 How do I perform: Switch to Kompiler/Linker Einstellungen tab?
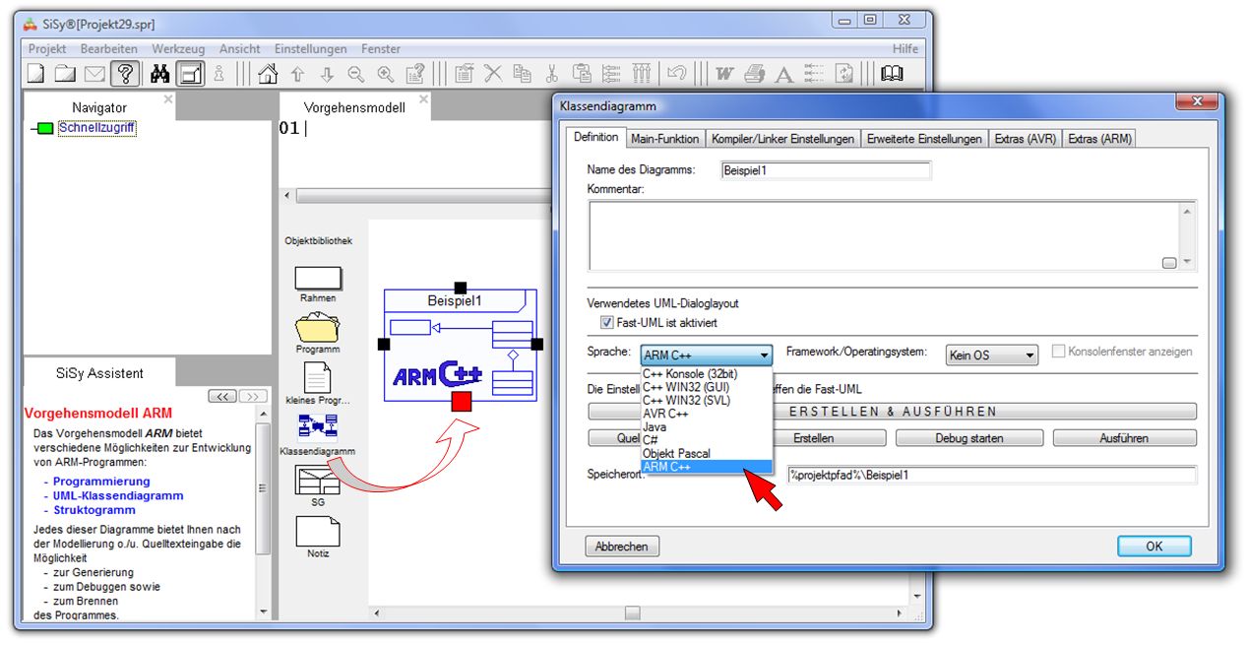[782, 139]
